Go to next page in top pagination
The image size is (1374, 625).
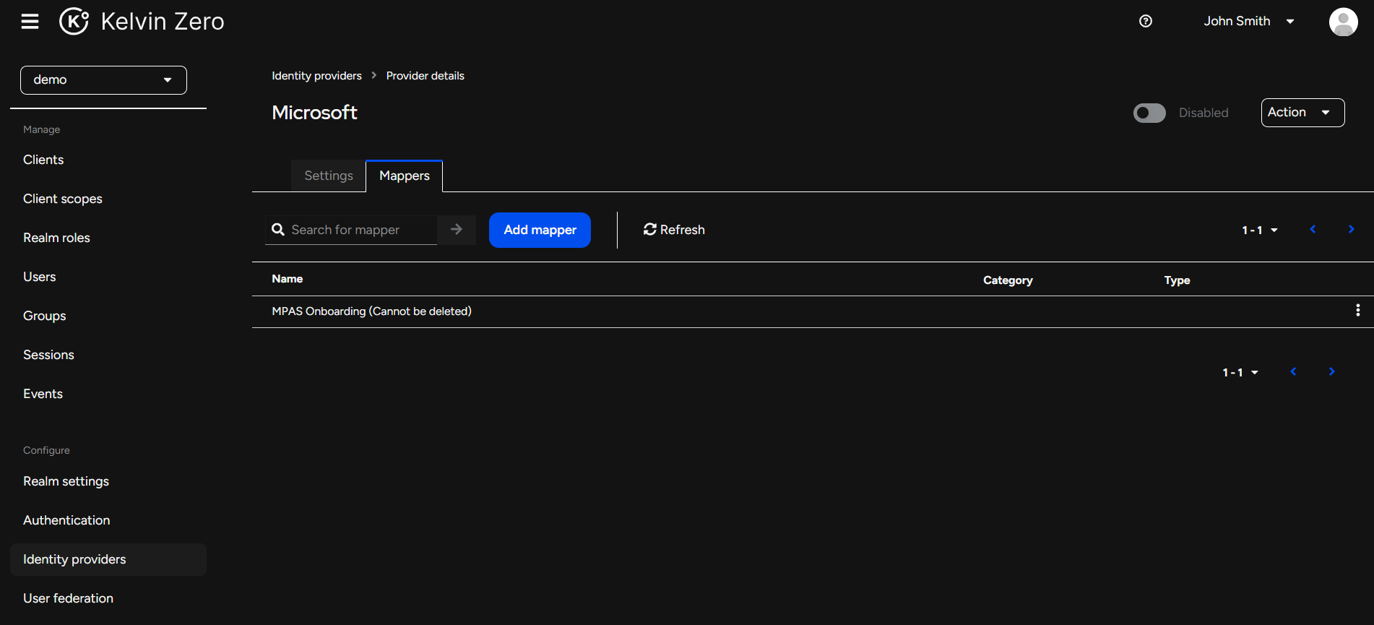tap(1351, 229)
